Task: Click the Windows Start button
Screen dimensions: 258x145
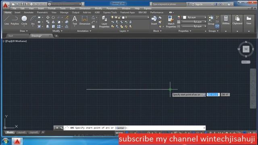Action: point(5,141)
